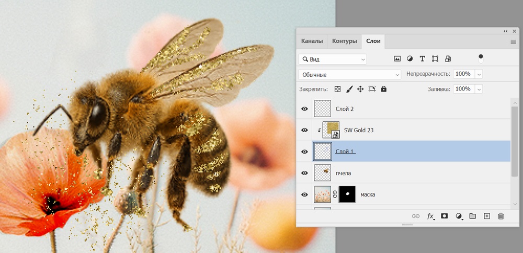Screen dimensions: 523x253
Task: Open the layers panel hamburger menu
Action: (513, 41)
